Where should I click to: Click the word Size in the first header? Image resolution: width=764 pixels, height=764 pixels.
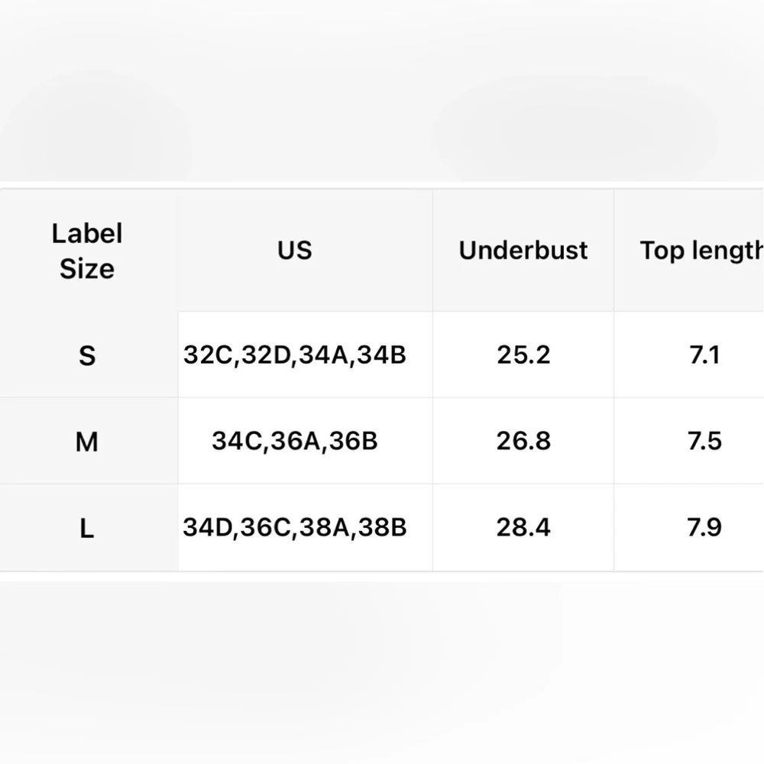tap(87, 268)
